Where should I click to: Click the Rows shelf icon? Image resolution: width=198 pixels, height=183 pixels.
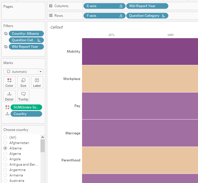tap(51, 16)
